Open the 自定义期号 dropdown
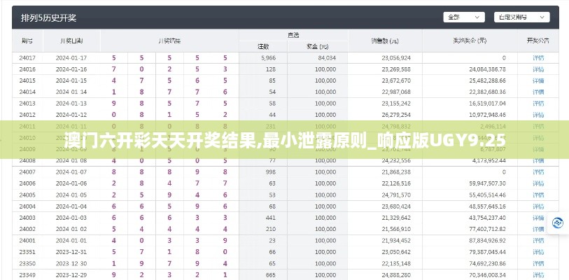The height and width of the screenshot is (280, 569). click(x=521, y=17)
